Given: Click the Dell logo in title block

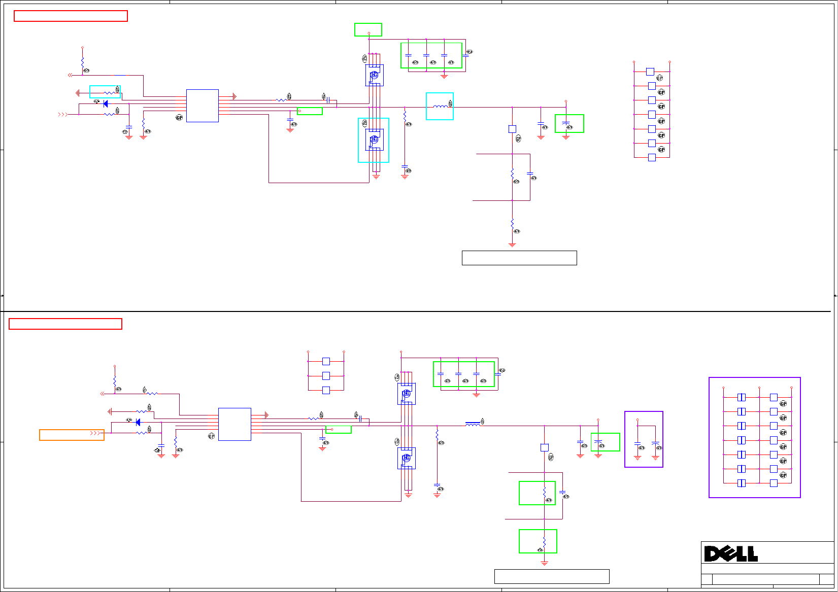Looking at the screenshot, I should pyautogui.click(x=731, y=553).
